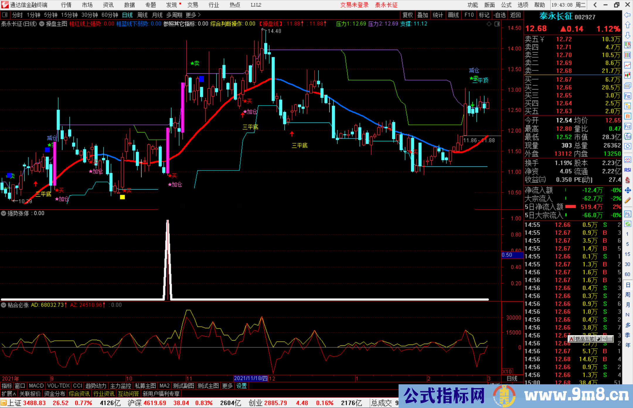The image size is (633, 408).
Task: Open the f(x) formula manager icon
Action: (x=627, y=136)
